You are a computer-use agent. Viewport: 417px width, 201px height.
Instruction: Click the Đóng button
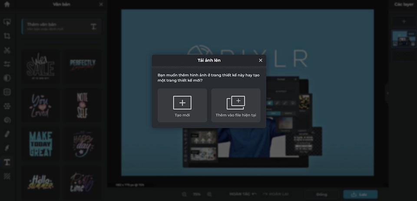321,194
